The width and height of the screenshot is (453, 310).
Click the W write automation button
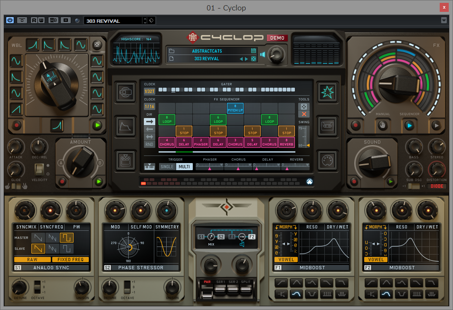41,20
